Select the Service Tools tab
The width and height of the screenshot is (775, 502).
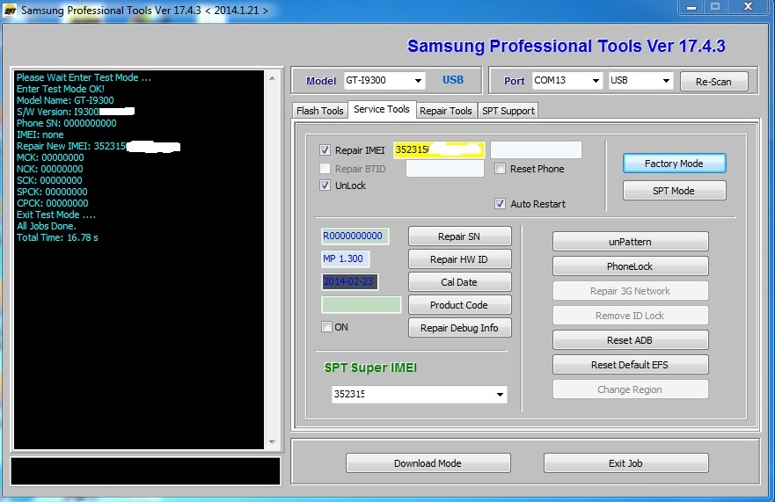point(382,109)
